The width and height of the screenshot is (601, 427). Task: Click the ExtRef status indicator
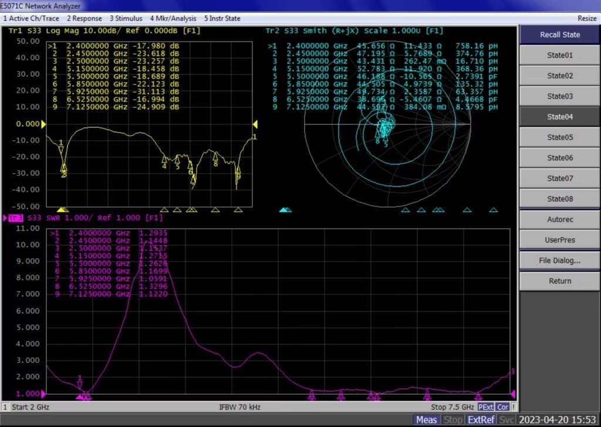coord(482,419)
